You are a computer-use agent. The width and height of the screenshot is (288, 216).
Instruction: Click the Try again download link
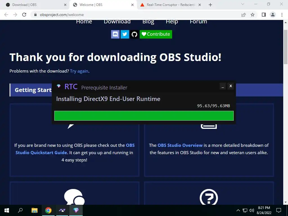(x=79, y=71)
